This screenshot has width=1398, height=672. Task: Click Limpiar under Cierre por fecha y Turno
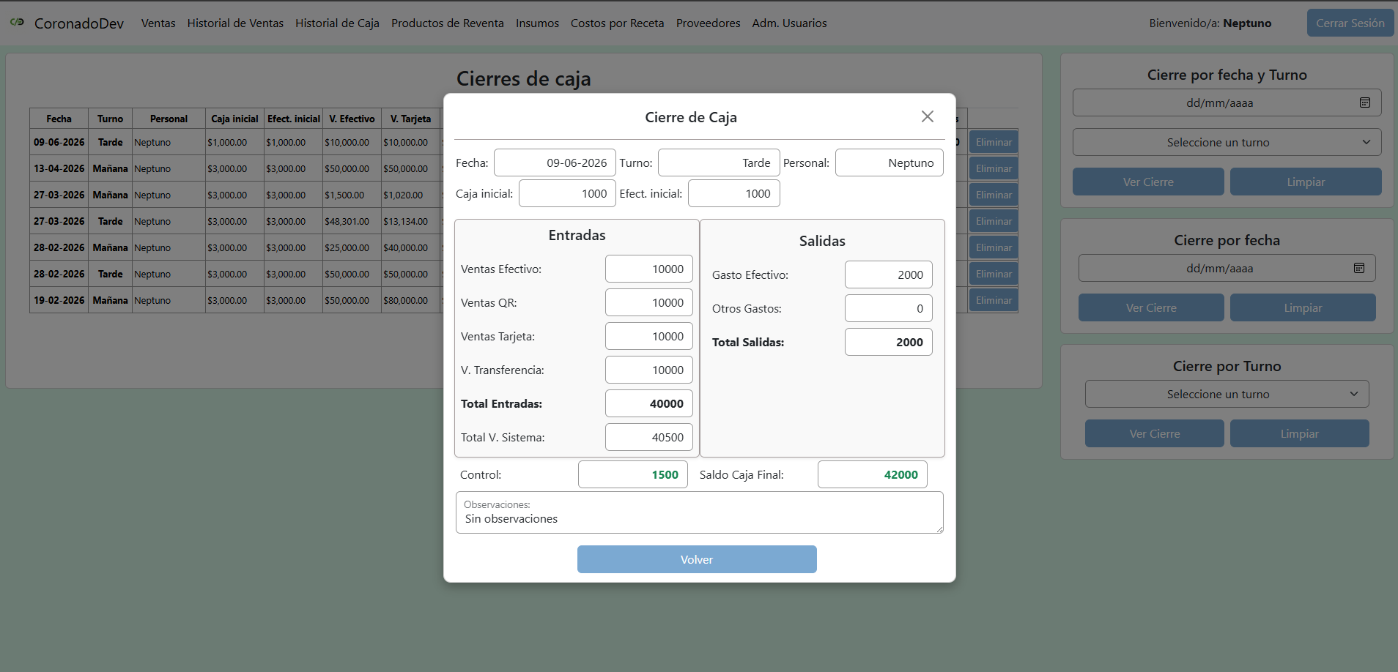[1306, 182]
